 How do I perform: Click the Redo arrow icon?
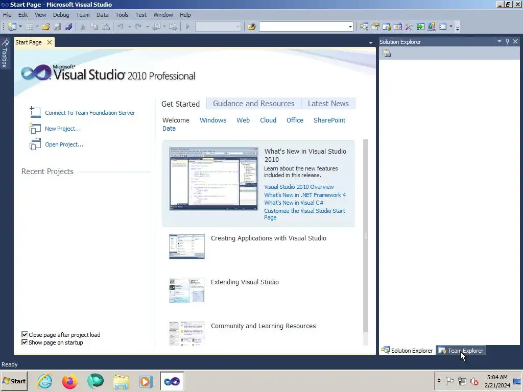(x=138, y=27)
